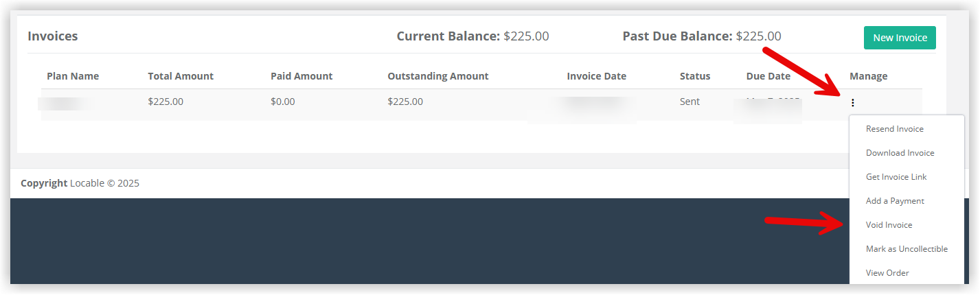The image size is (980, 295).
Task: Choose Mark as Uncollectible option
Action: point(907,249)
